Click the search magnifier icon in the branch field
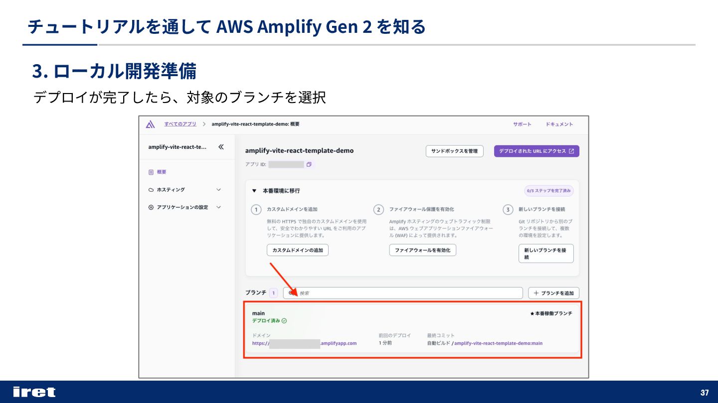718x403 pixels. coord(291,293)
